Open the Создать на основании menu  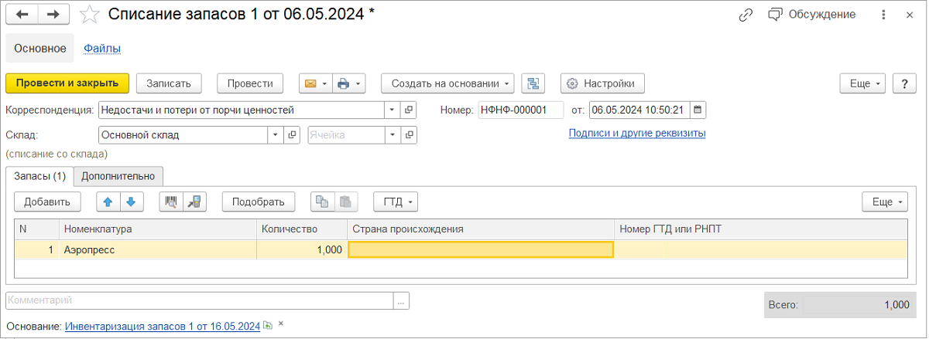(x=447, y=83)
